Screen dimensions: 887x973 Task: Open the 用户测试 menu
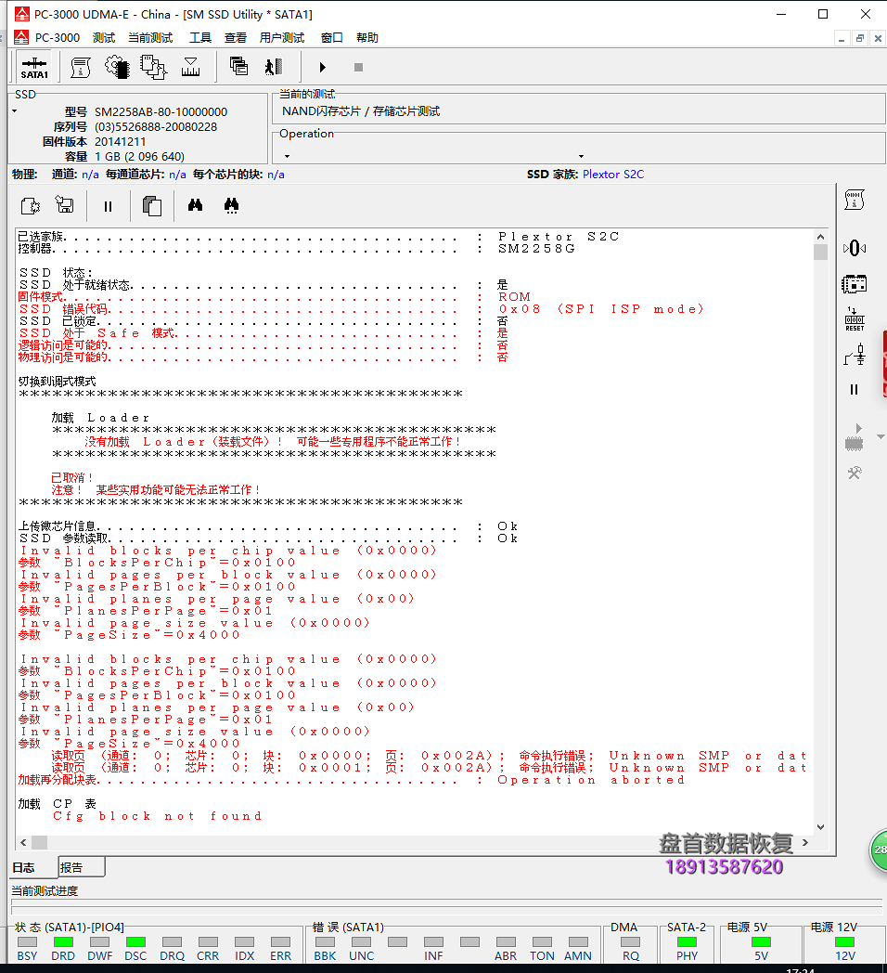[x=282, y=38]
